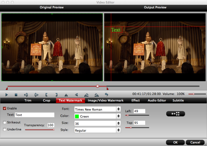Click the left trim start marker triangle
Screen dimensions: 207x146
7,89
